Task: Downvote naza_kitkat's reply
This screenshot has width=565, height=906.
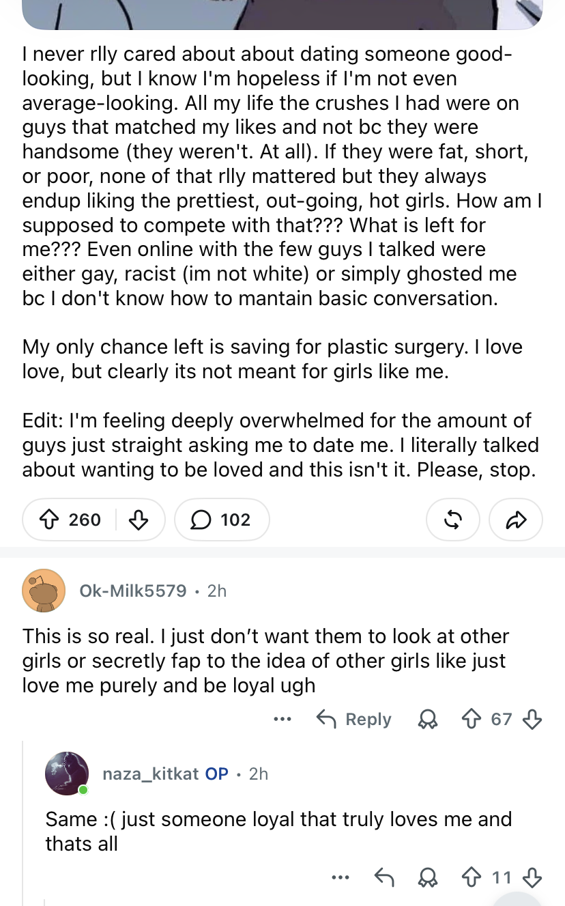Action: coord(532,877)
